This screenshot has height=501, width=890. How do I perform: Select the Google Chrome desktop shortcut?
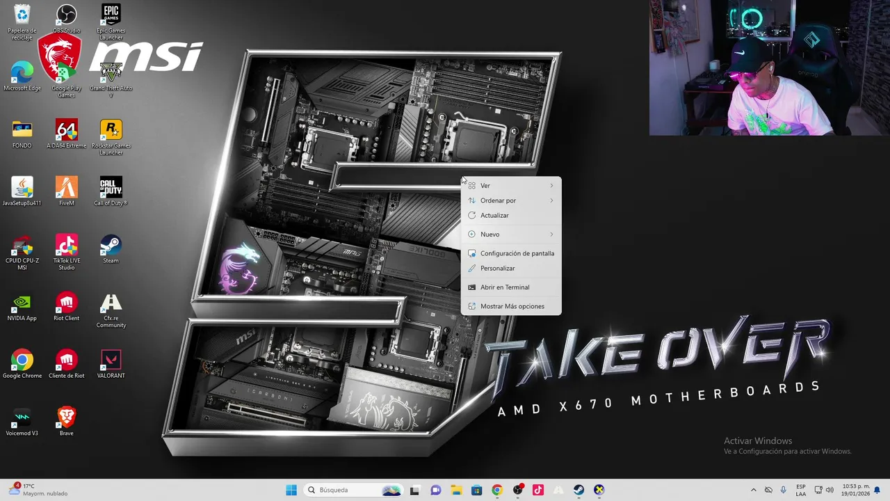(22, 364)
